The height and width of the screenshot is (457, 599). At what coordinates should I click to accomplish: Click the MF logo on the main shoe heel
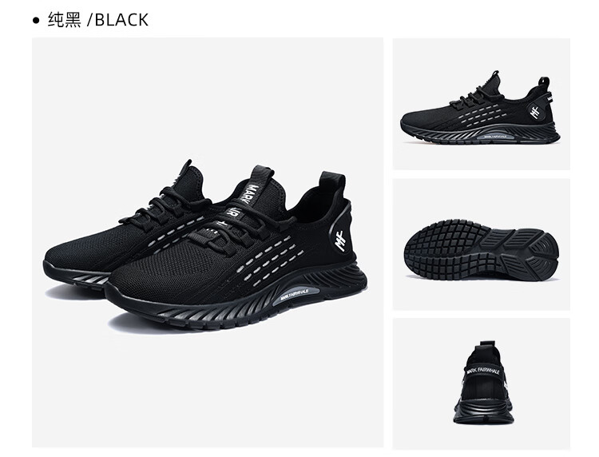coord(341,240)
